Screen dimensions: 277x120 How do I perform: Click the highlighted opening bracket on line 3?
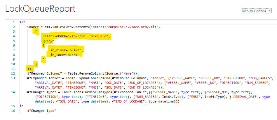(x=36, y=31)
